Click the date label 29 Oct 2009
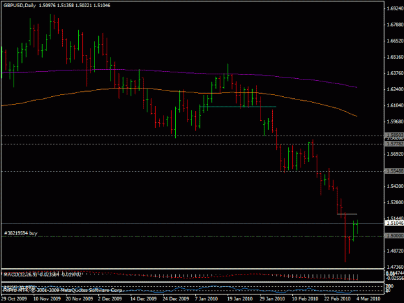The width and height of the screenshot is (404, 303). pyautogui.click(x=14, y=298)
